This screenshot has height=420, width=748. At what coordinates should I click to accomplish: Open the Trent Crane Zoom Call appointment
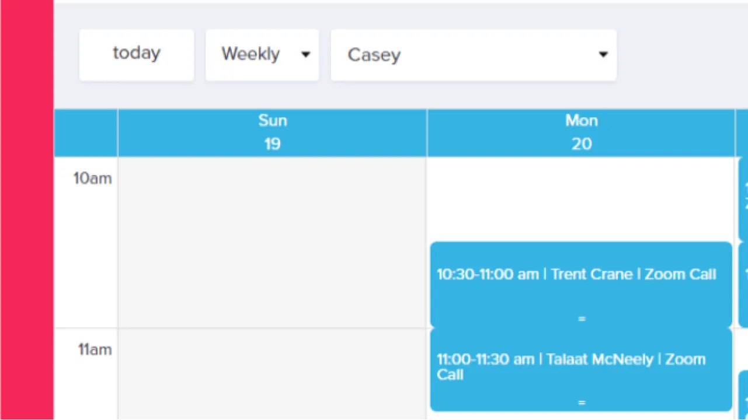(576, 275)
